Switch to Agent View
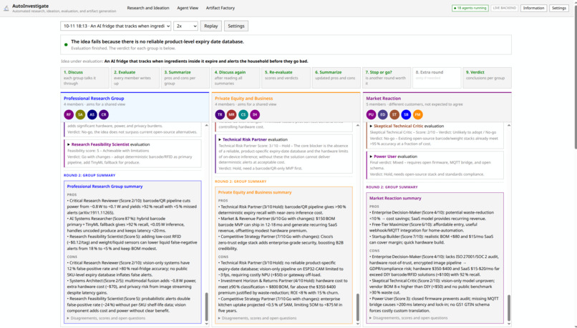 (x=188, y=8)
